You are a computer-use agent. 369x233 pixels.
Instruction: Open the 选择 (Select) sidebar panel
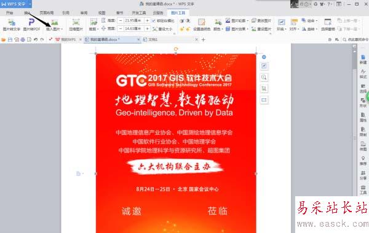(x=363, y=88)
